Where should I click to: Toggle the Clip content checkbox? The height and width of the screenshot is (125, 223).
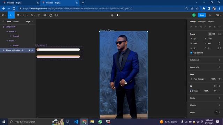pyautogui.click(x=191, y=53)
